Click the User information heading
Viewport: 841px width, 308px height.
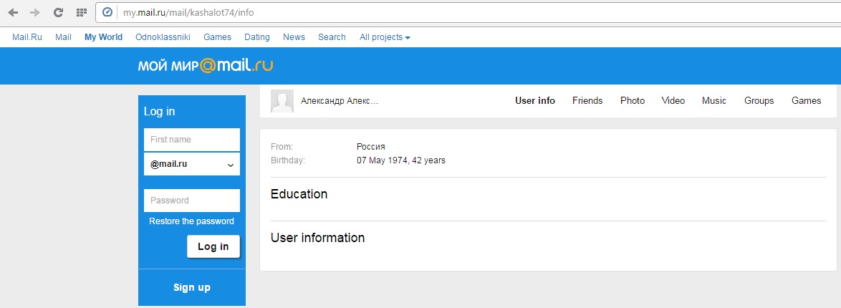pos(317,237)
